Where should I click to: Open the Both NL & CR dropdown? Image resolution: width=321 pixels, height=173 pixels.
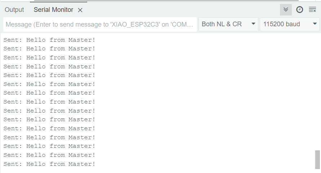point(228,24)
